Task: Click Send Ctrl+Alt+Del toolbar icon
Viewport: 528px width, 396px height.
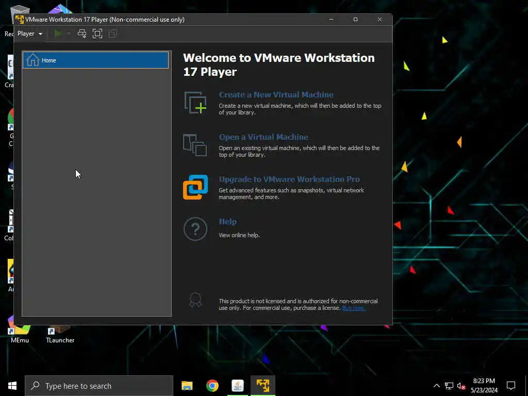Action: click(x=82, y=34)
